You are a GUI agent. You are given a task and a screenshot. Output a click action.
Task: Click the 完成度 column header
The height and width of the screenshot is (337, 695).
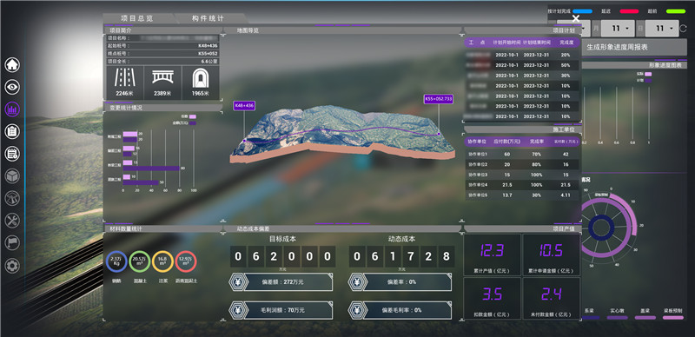566,43
